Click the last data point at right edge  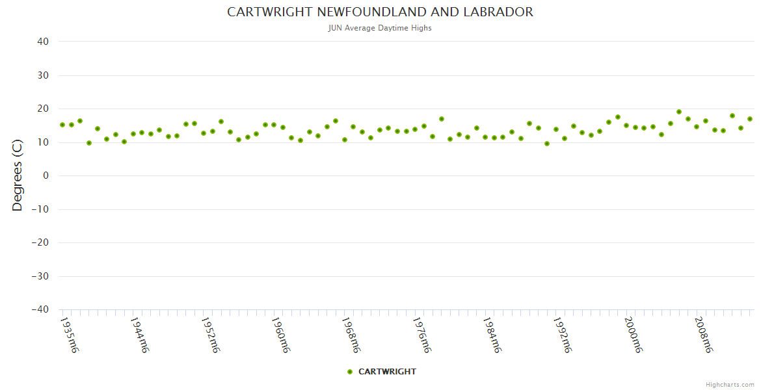[750, 119]
